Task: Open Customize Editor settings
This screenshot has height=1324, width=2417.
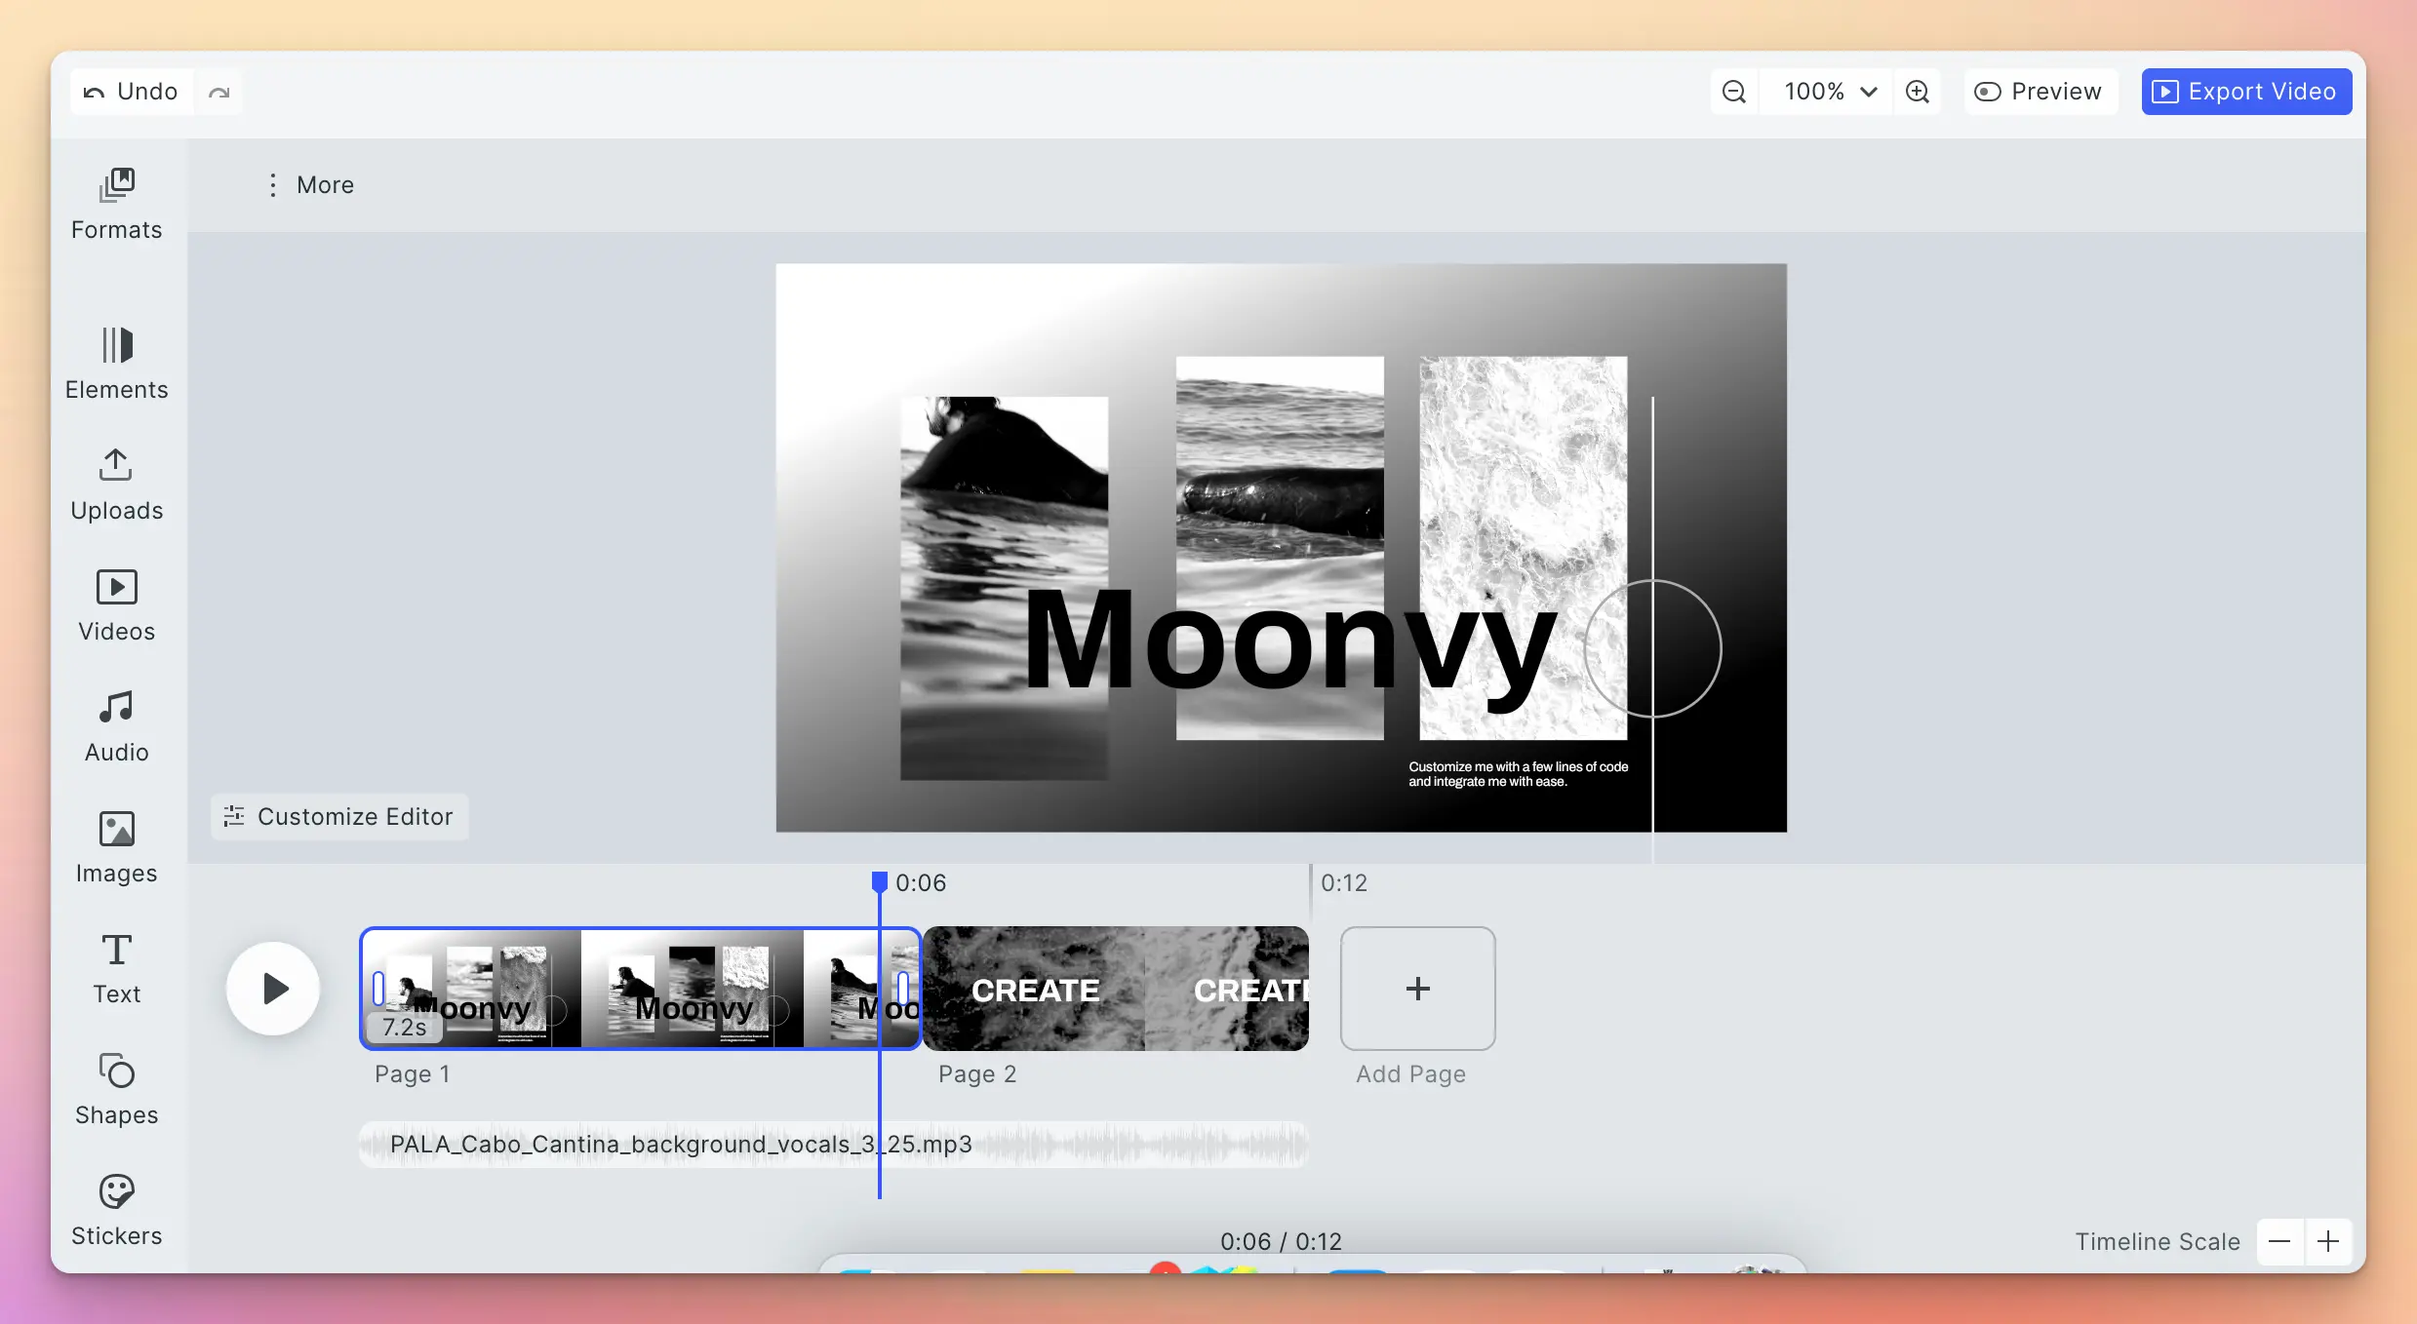Action: coord(339,817)
